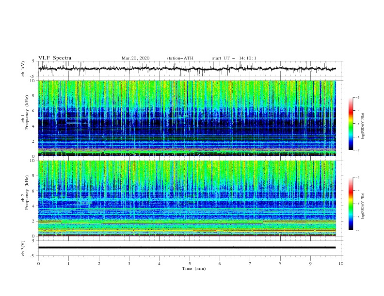Click the upper 'log(PSD)(V²/Hz)' colorbar label
384x296 pixels.
[363, 126]
